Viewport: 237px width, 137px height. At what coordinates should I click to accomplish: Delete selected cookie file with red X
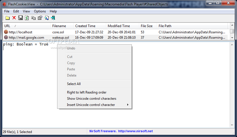coord(14,18)
